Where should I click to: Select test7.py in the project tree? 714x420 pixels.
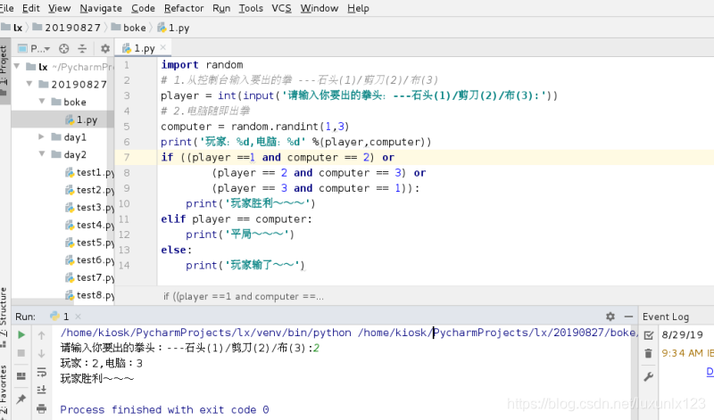point(90,277)
